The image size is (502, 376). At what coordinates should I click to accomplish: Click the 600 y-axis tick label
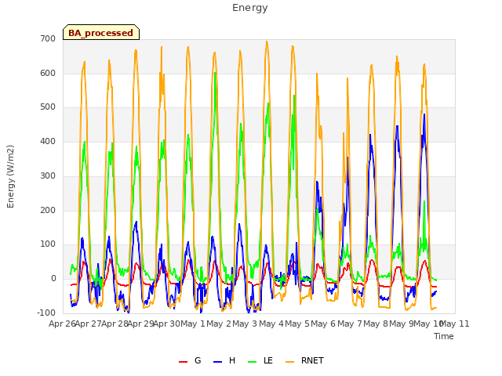tap(48, 73)
